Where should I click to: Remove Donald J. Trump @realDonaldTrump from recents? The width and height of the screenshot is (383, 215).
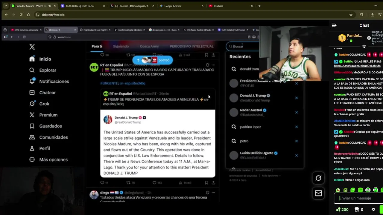coord(297,98)
